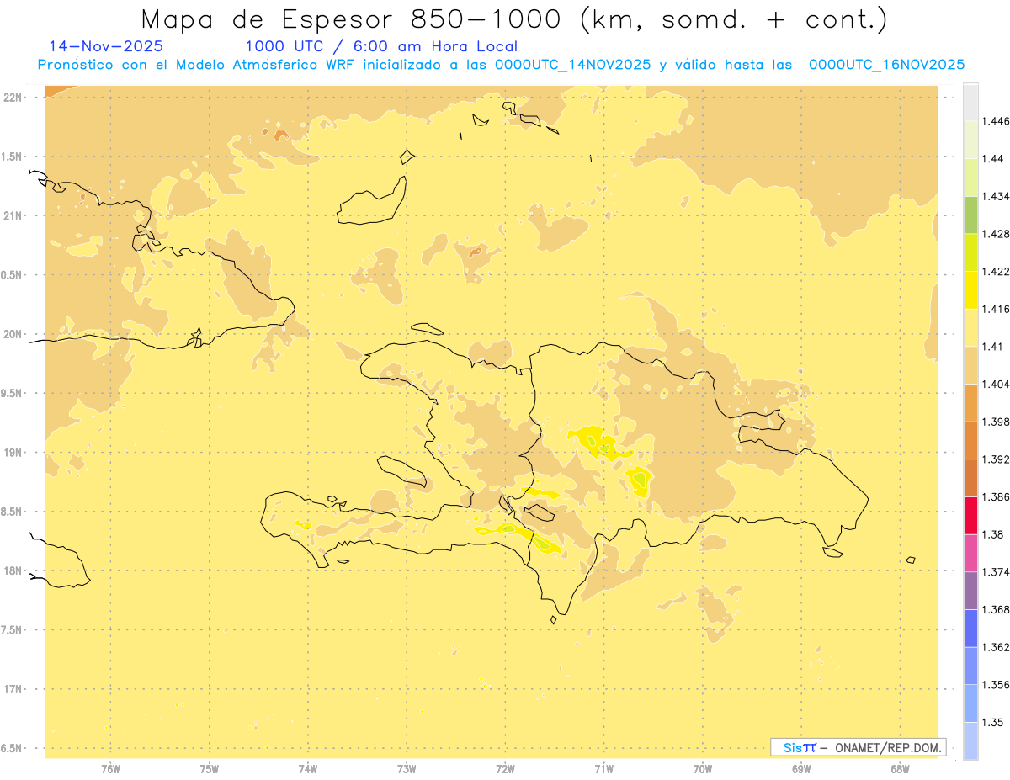Click the 1.398 colorbar label
The image size is (1010, 780).
(996, 422)
